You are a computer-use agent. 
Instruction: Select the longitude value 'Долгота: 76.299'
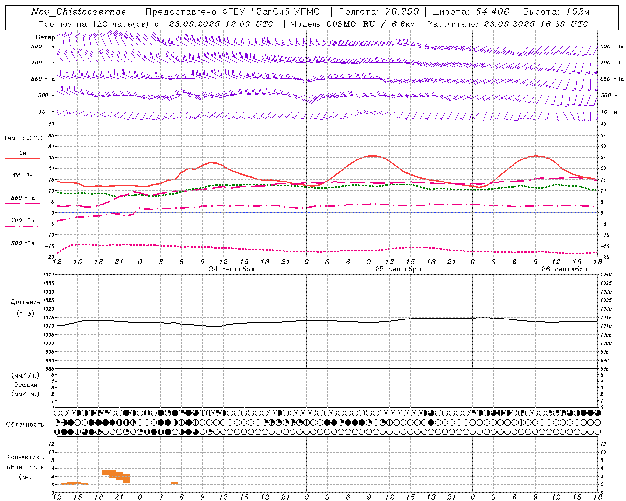[379, 12]
